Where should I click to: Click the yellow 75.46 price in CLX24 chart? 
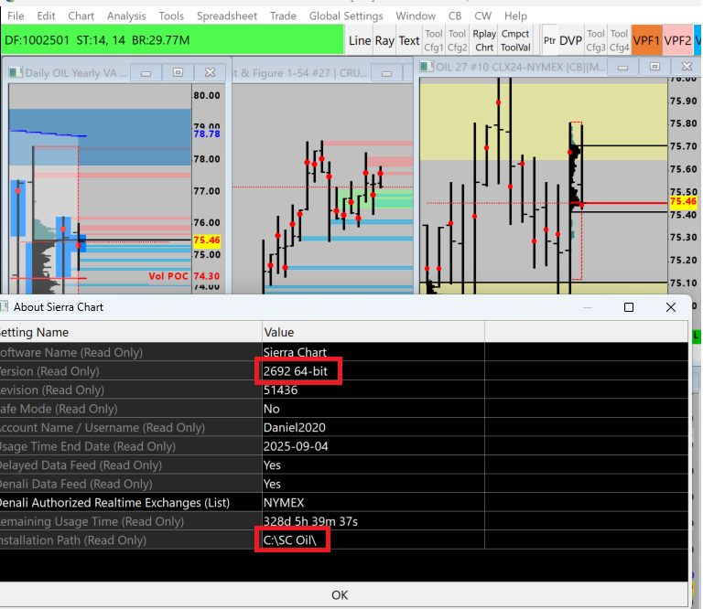(683, 201)
